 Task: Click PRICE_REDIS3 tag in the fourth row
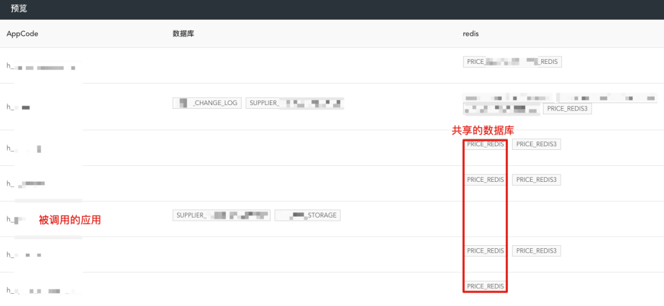click(536, 180)
